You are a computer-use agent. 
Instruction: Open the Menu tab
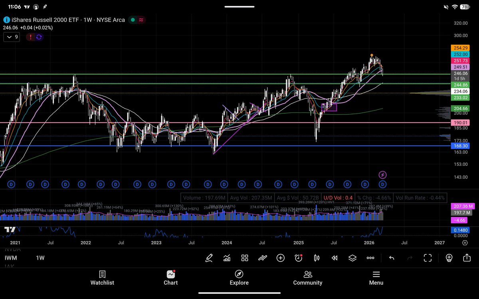[x=376, y=278]
